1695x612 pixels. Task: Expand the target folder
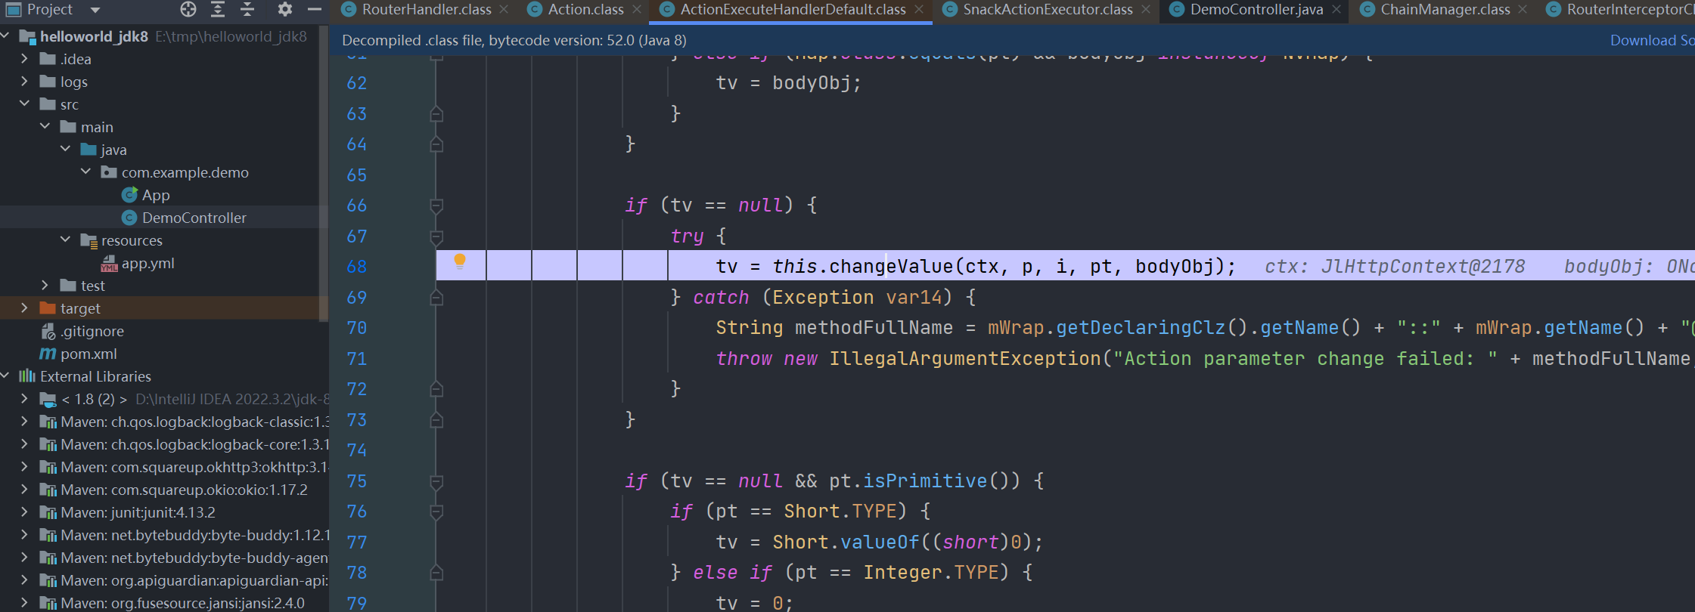pos(24,308)
